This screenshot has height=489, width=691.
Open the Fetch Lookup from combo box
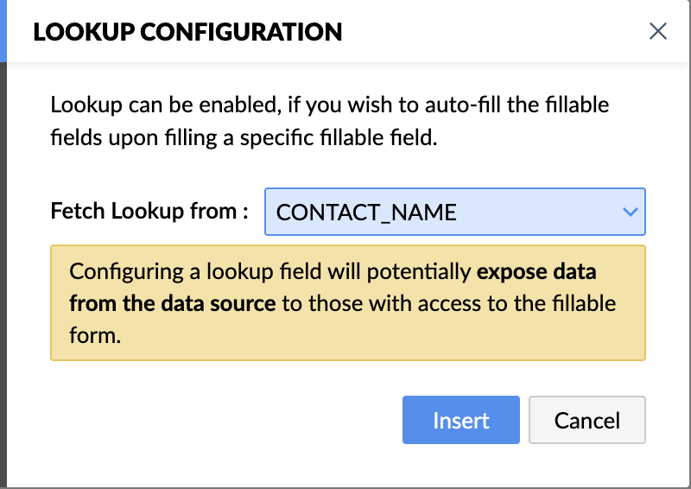[x=454, y=212]
